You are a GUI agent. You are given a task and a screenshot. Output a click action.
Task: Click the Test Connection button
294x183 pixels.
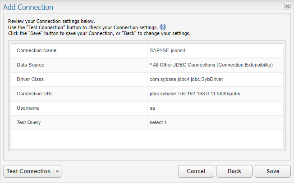[x=29, y=171]
